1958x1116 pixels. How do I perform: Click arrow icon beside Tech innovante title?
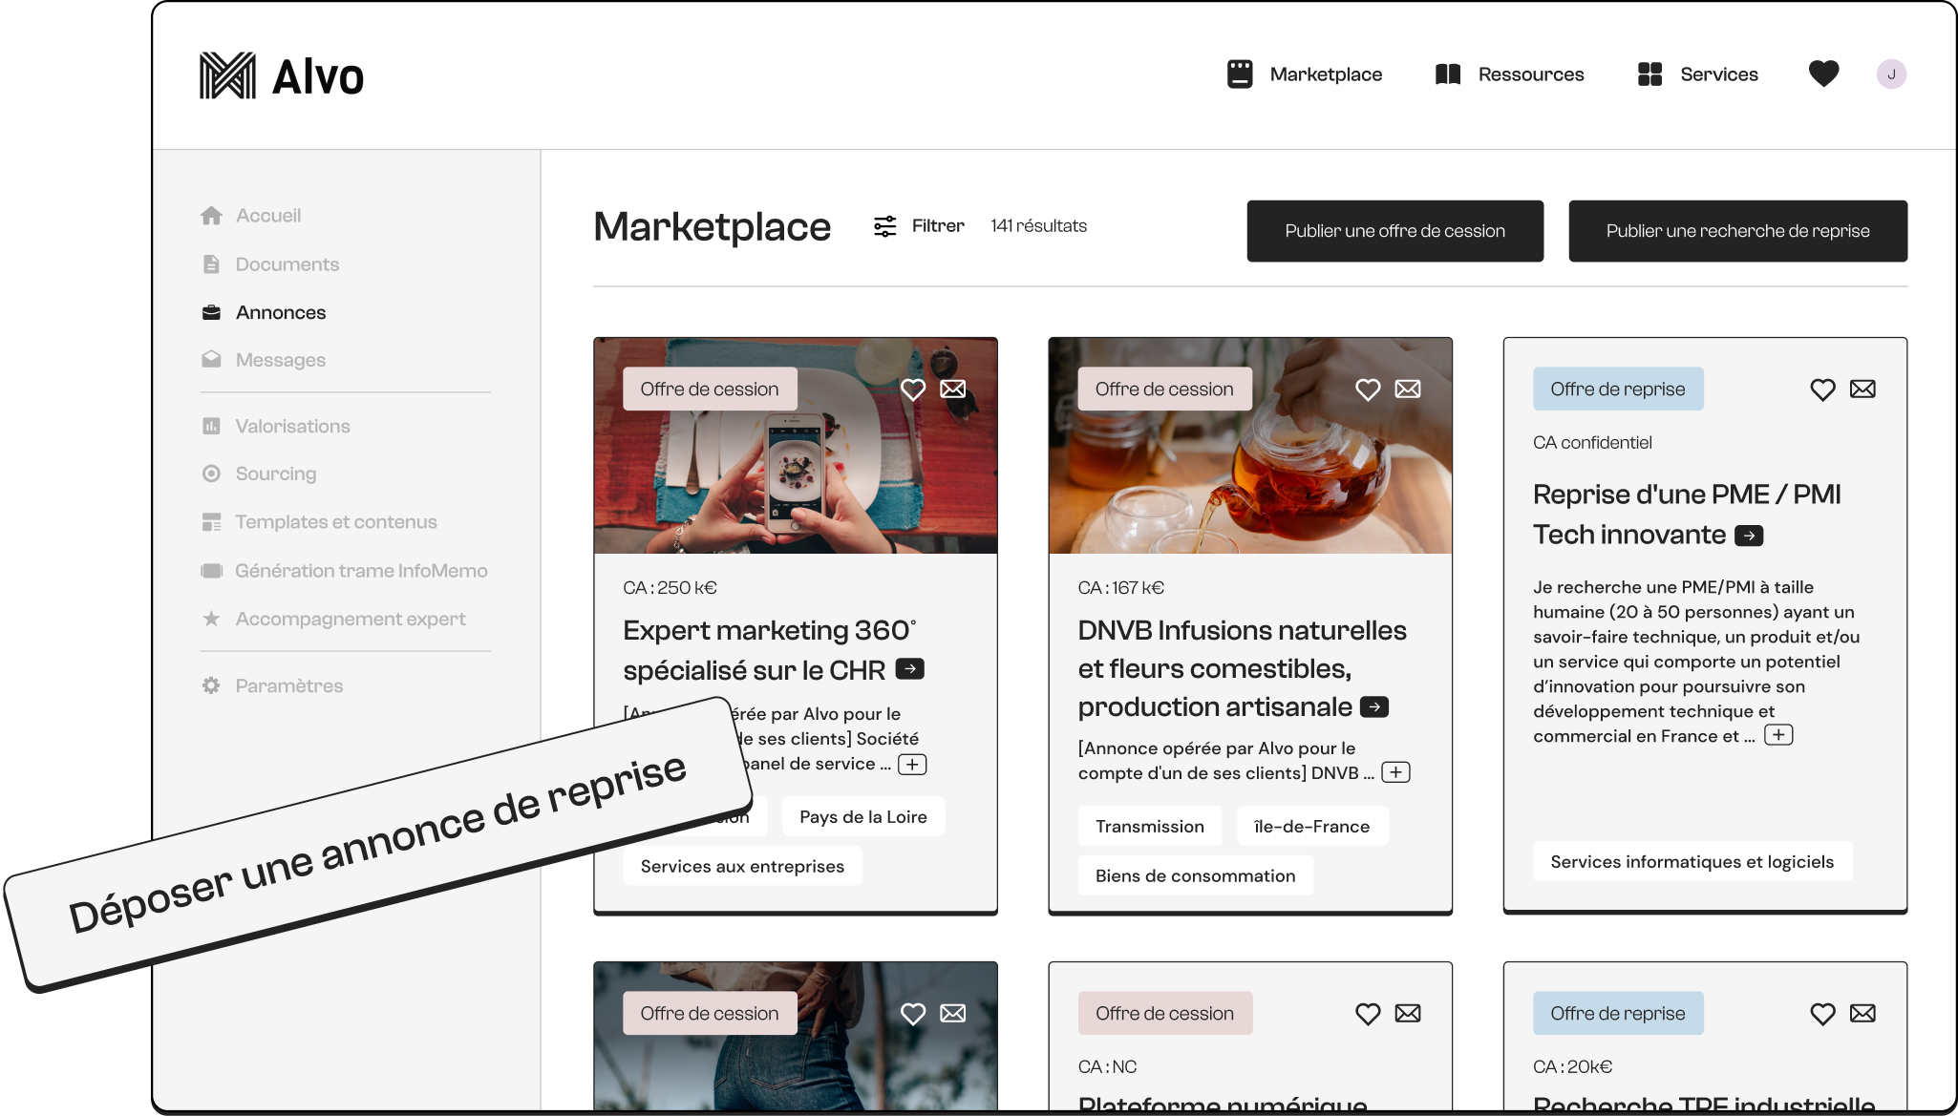1748,536
